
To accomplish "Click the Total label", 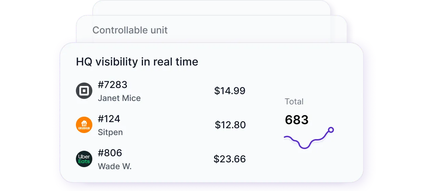I will [x=294, y=102].
